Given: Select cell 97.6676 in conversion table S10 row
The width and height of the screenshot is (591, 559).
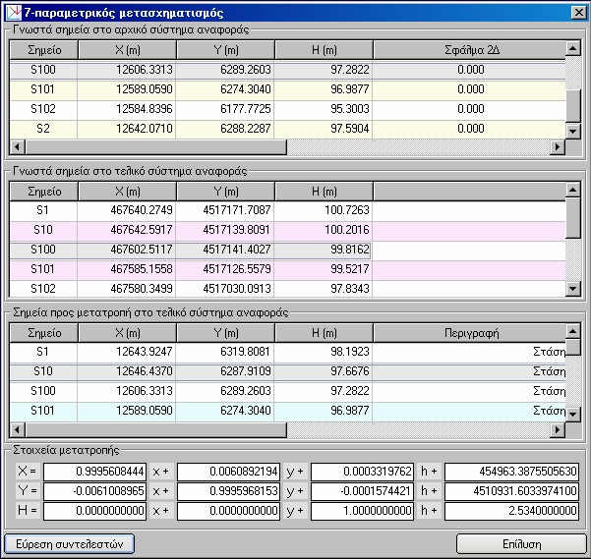Looking at the screenshot, I should tap(324, 371).
